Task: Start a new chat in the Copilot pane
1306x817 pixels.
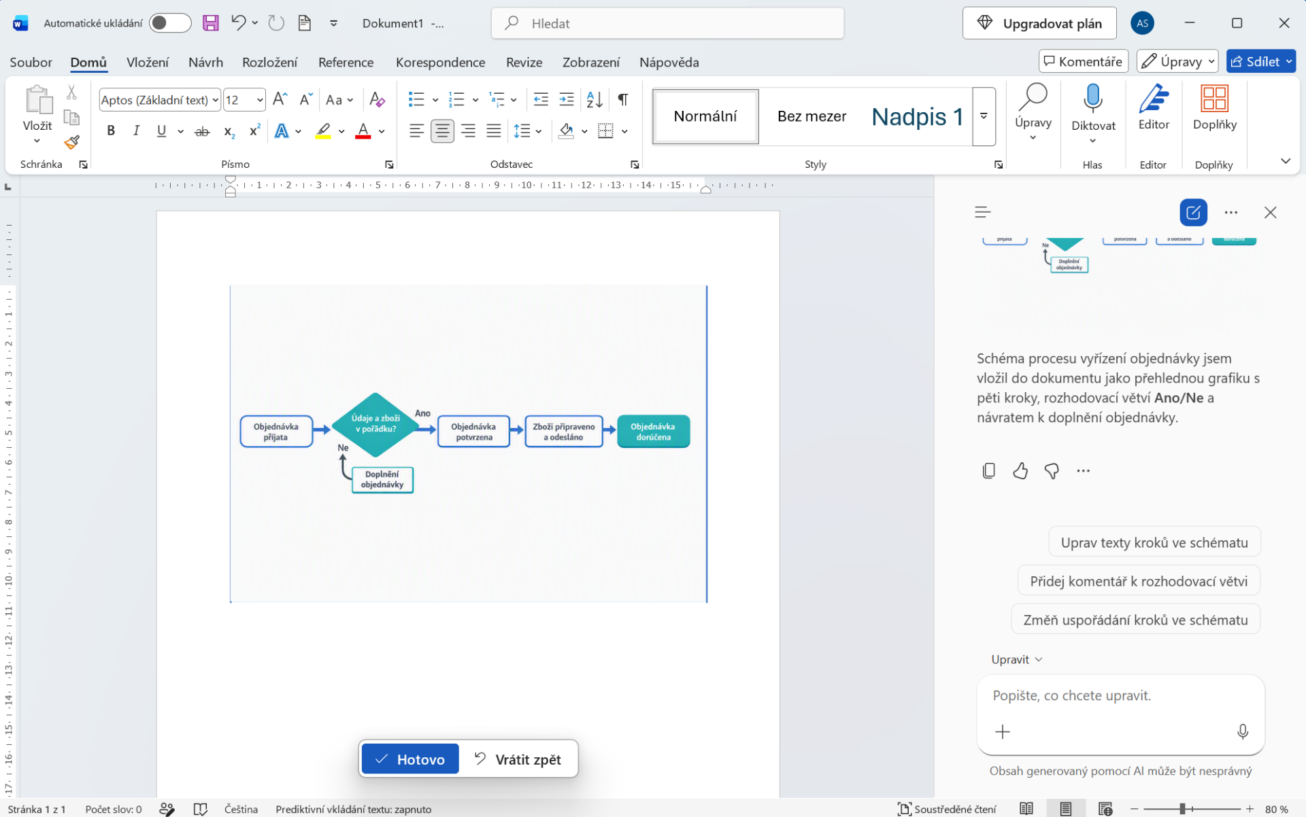Action: click(x=1193, y=212)
